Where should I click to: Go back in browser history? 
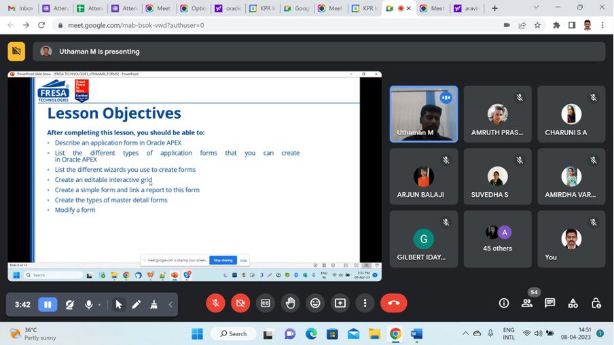coord(11,25)
